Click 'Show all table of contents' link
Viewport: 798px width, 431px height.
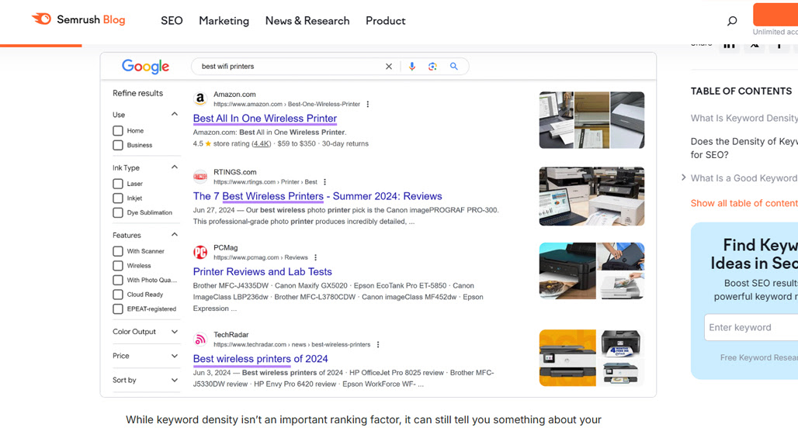pyautogui.click(x=744, y=203)
